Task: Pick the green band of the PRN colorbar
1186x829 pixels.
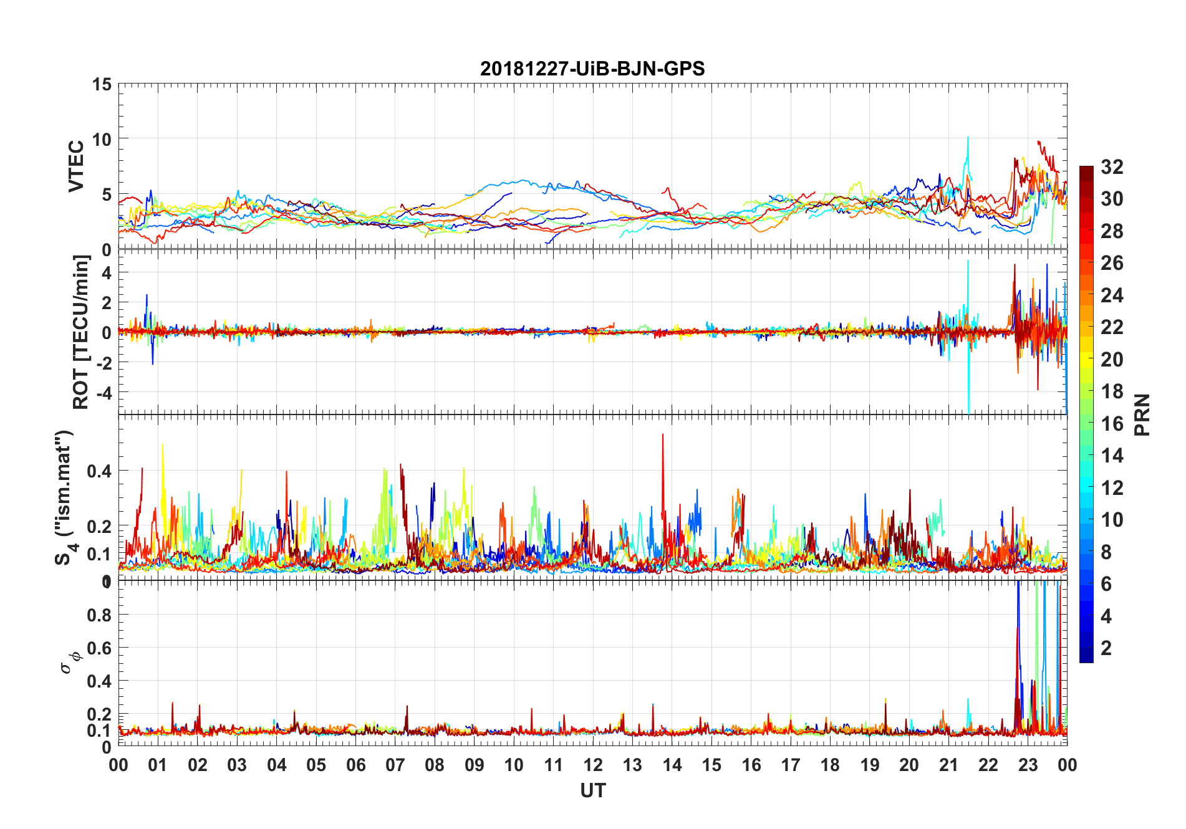Action: [x=1086, y=423]
